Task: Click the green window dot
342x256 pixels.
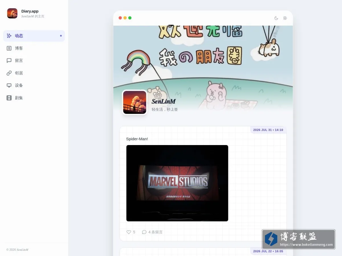Action: coord(130,18)
